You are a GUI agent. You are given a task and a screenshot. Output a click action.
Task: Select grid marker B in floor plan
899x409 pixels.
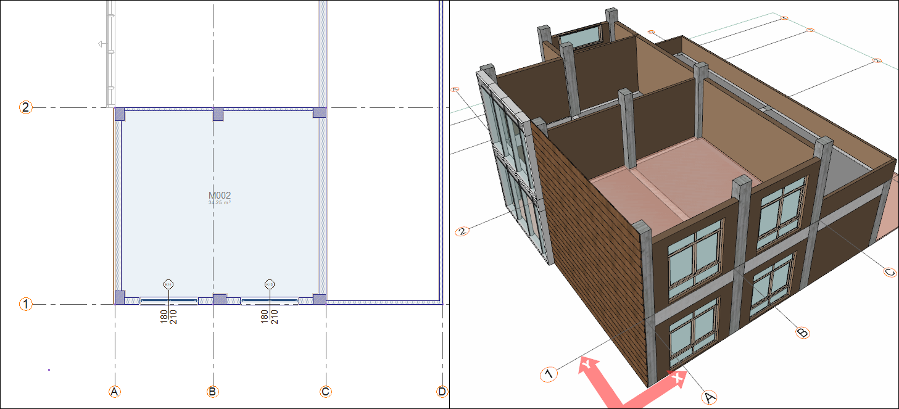point(213,391)
